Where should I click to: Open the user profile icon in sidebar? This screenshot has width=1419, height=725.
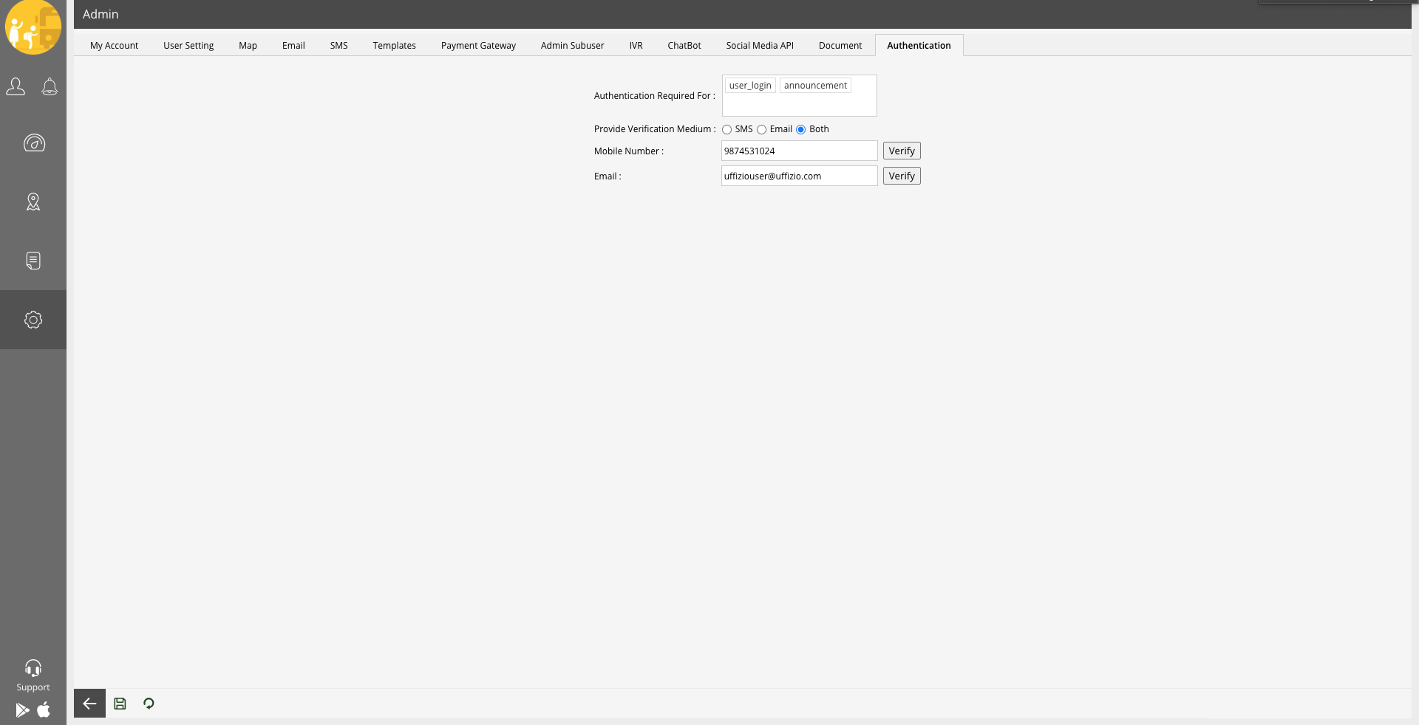click(x=16, y=86)
